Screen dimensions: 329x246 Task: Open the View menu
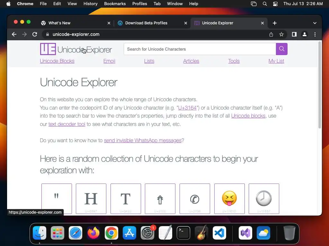[x=72, y=4]
